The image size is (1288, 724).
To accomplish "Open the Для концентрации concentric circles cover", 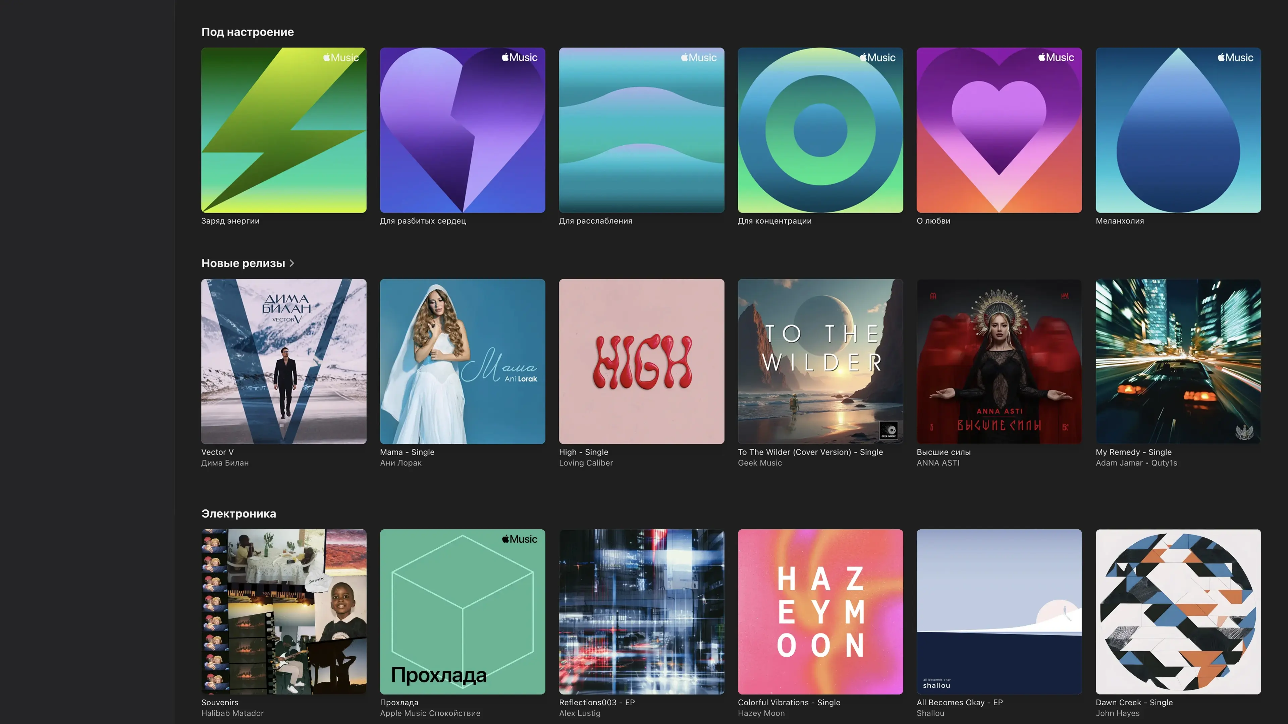I will point(820,130).
